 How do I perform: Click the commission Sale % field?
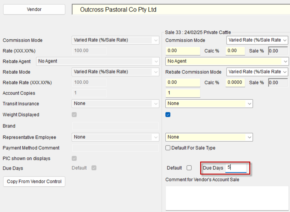[278, 51]
